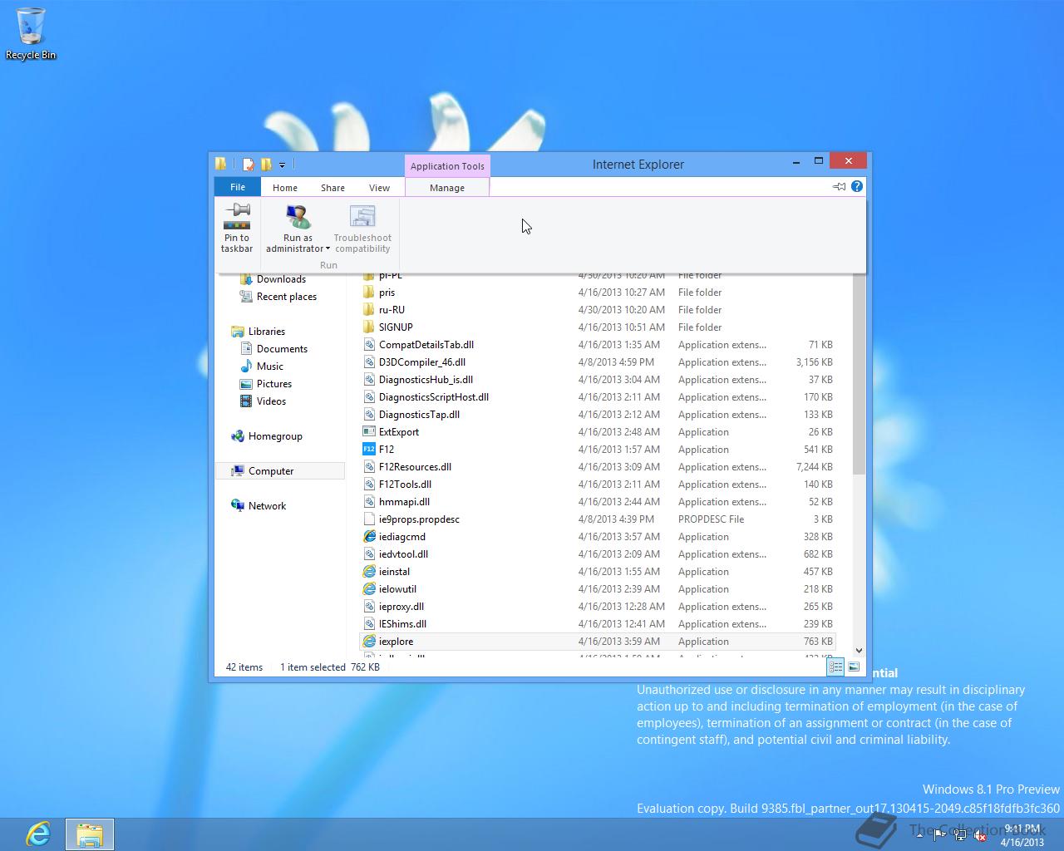1064x851 pixels.
Task: Click the taskbar clock showing 4/16/2013
Action: [1022, 835]
